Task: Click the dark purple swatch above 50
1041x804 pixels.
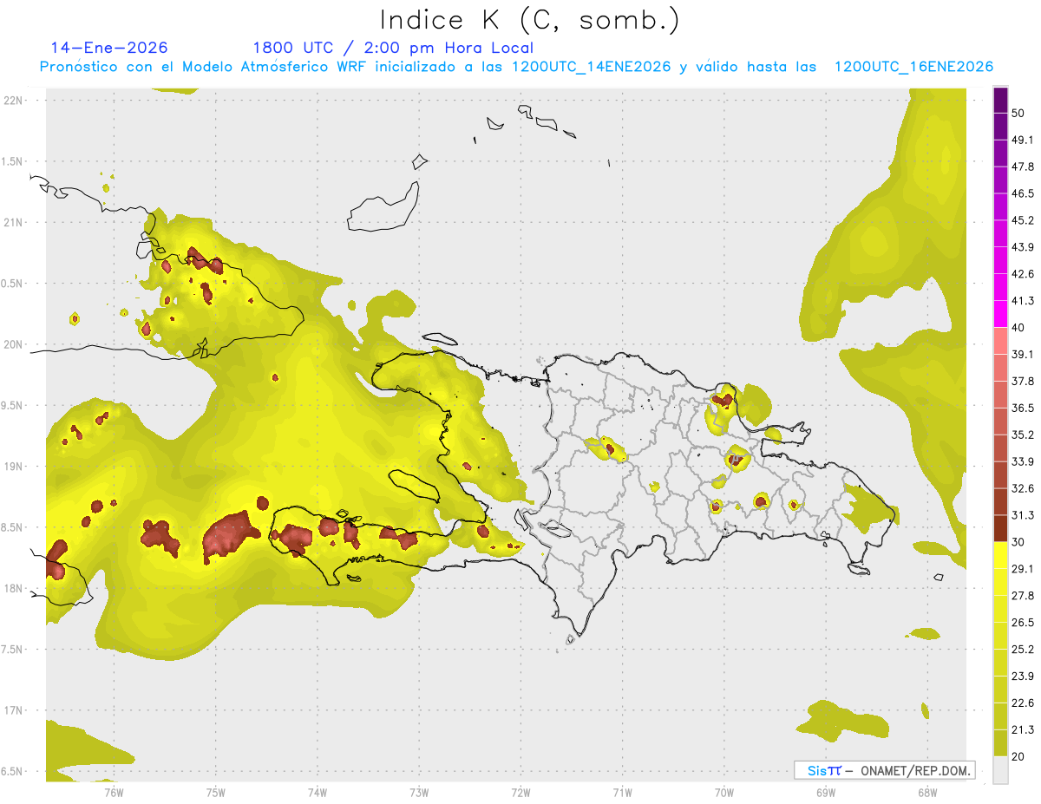Action: tap(1000, 100)
